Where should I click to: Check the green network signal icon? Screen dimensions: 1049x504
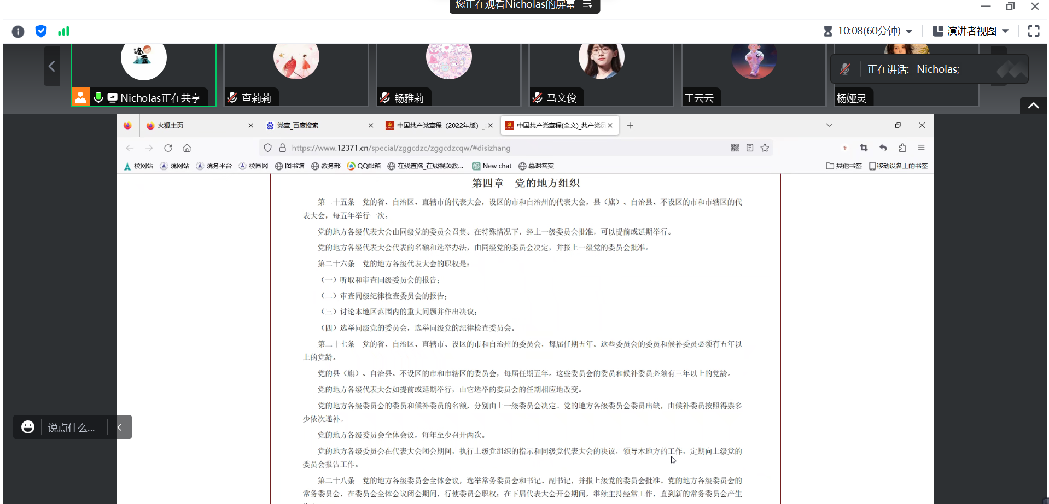tap(63, 31)
